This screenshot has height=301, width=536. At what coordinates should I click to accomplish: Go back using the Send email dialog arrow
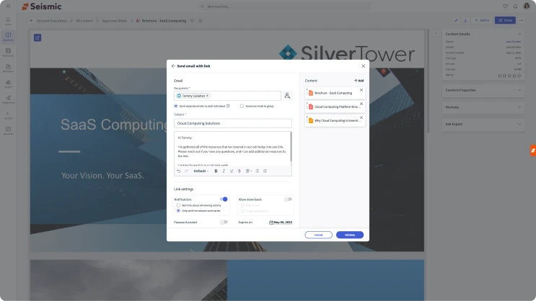point(173,66)
